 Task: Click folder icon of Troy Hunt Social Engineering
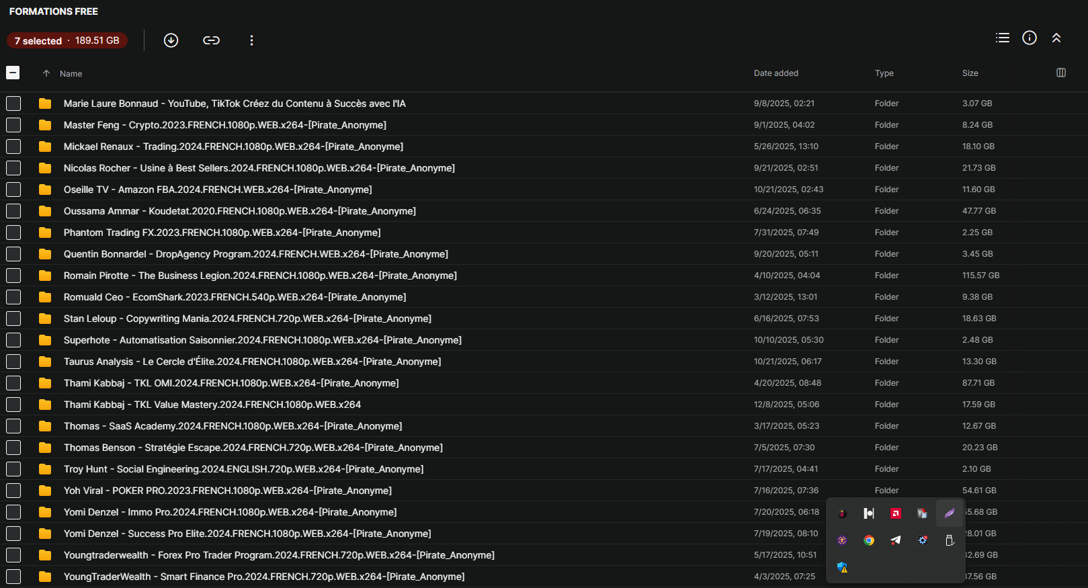pyautogui.click(x=45, y=469)
